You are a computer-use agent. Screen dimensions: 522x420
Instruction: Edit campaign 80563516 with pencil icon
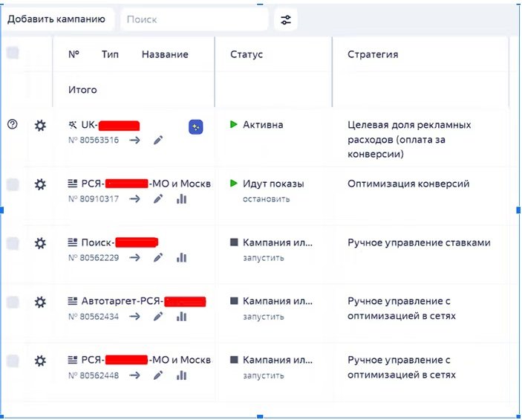tap(158, 140)
